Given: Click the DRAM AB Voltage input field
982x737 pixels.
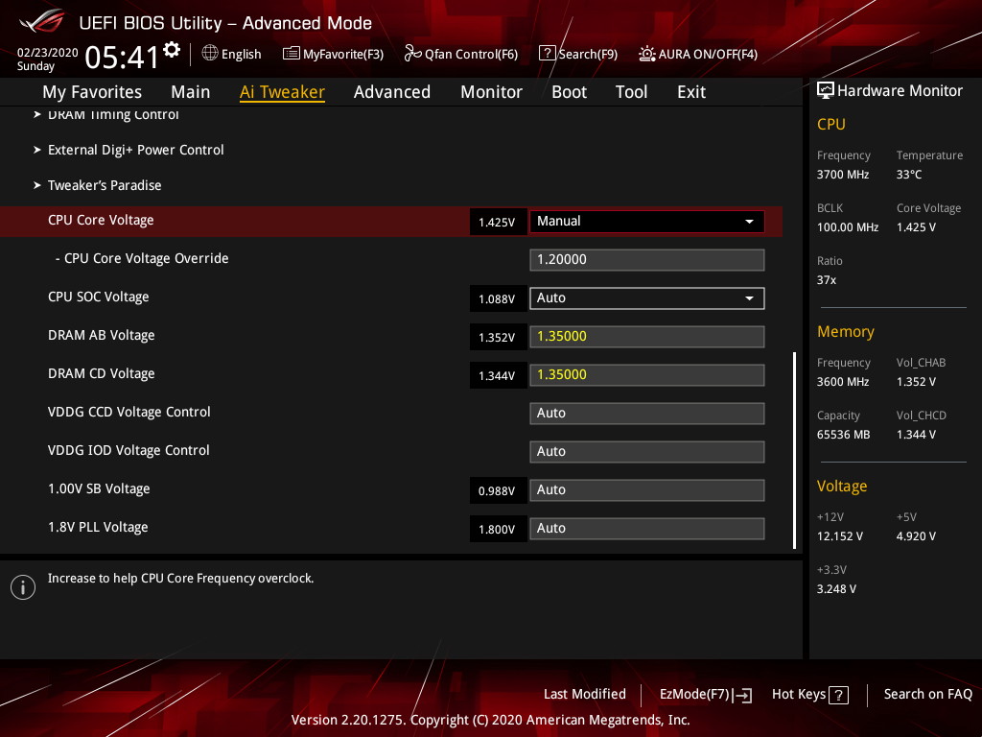Looking at the screenshot, I should click(x=647, y=337).
